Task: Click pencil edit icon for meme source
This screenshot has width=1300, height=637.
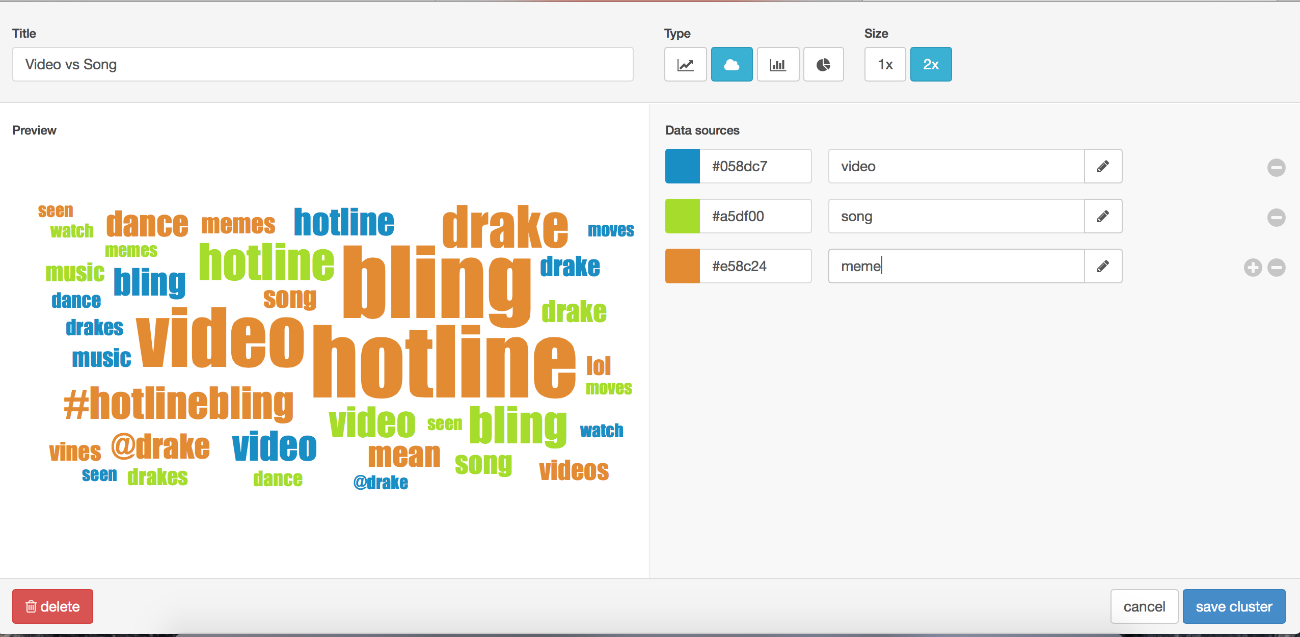Action: click(x=1103, y=266)
